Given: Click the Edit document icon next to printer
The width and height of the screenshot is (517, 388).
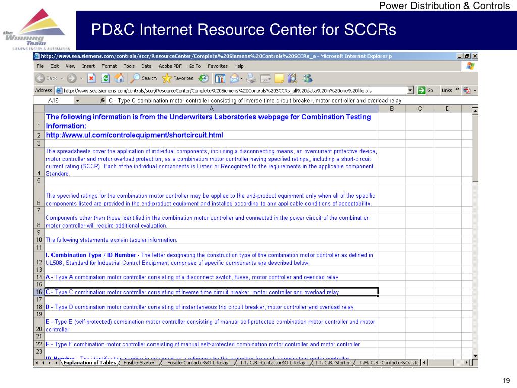Looking at the screenshot, I should pos(265,78).
